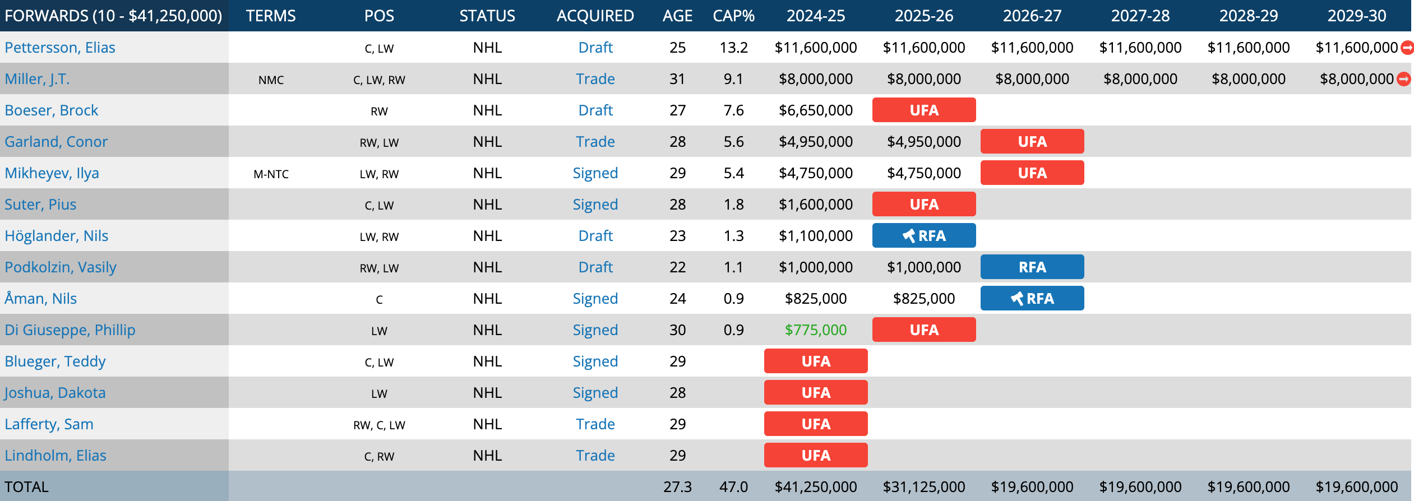Open Elias Pettersson's player page
This screenshot has width=1414, height=501.
(60, 48)
